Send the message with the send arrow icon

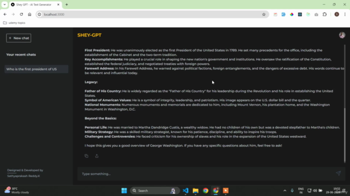pos(339,173)
